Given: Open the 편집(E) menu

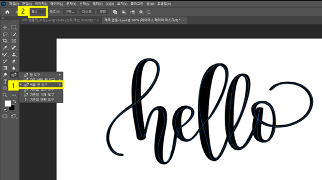Looking at the screenshot, I should 27,4.
